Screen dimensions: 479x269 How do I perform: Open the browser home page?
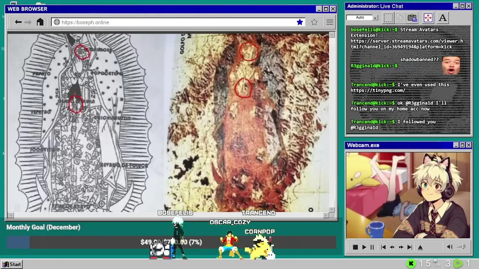[40, 22]
